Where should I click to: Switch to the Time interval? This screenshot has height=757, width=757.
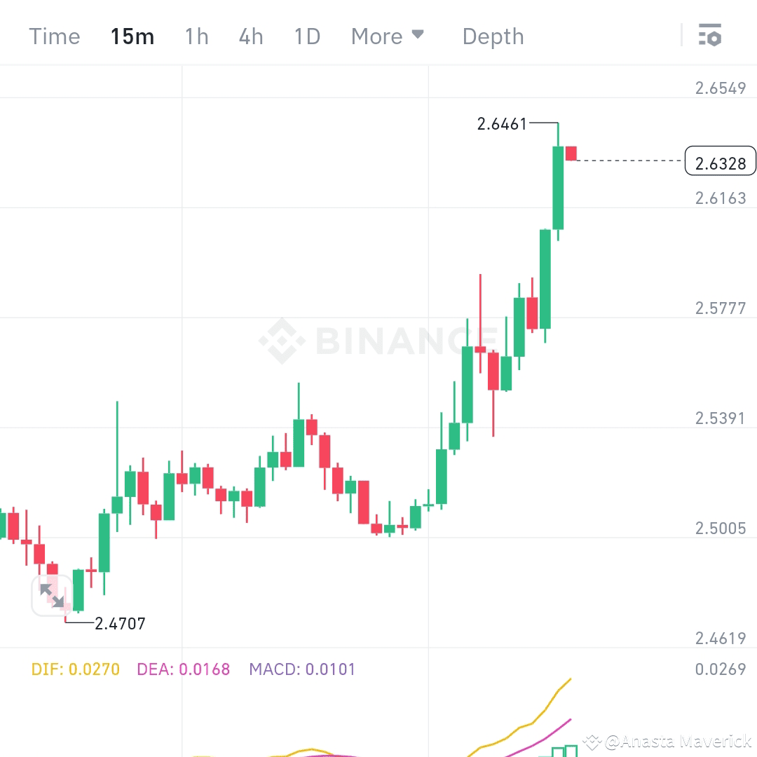[x=54, y=36]
